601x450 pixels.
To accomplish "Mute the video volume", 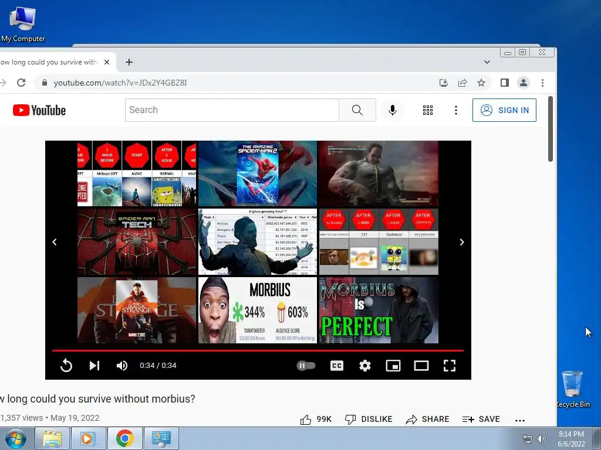I will (x=122, y=366).
